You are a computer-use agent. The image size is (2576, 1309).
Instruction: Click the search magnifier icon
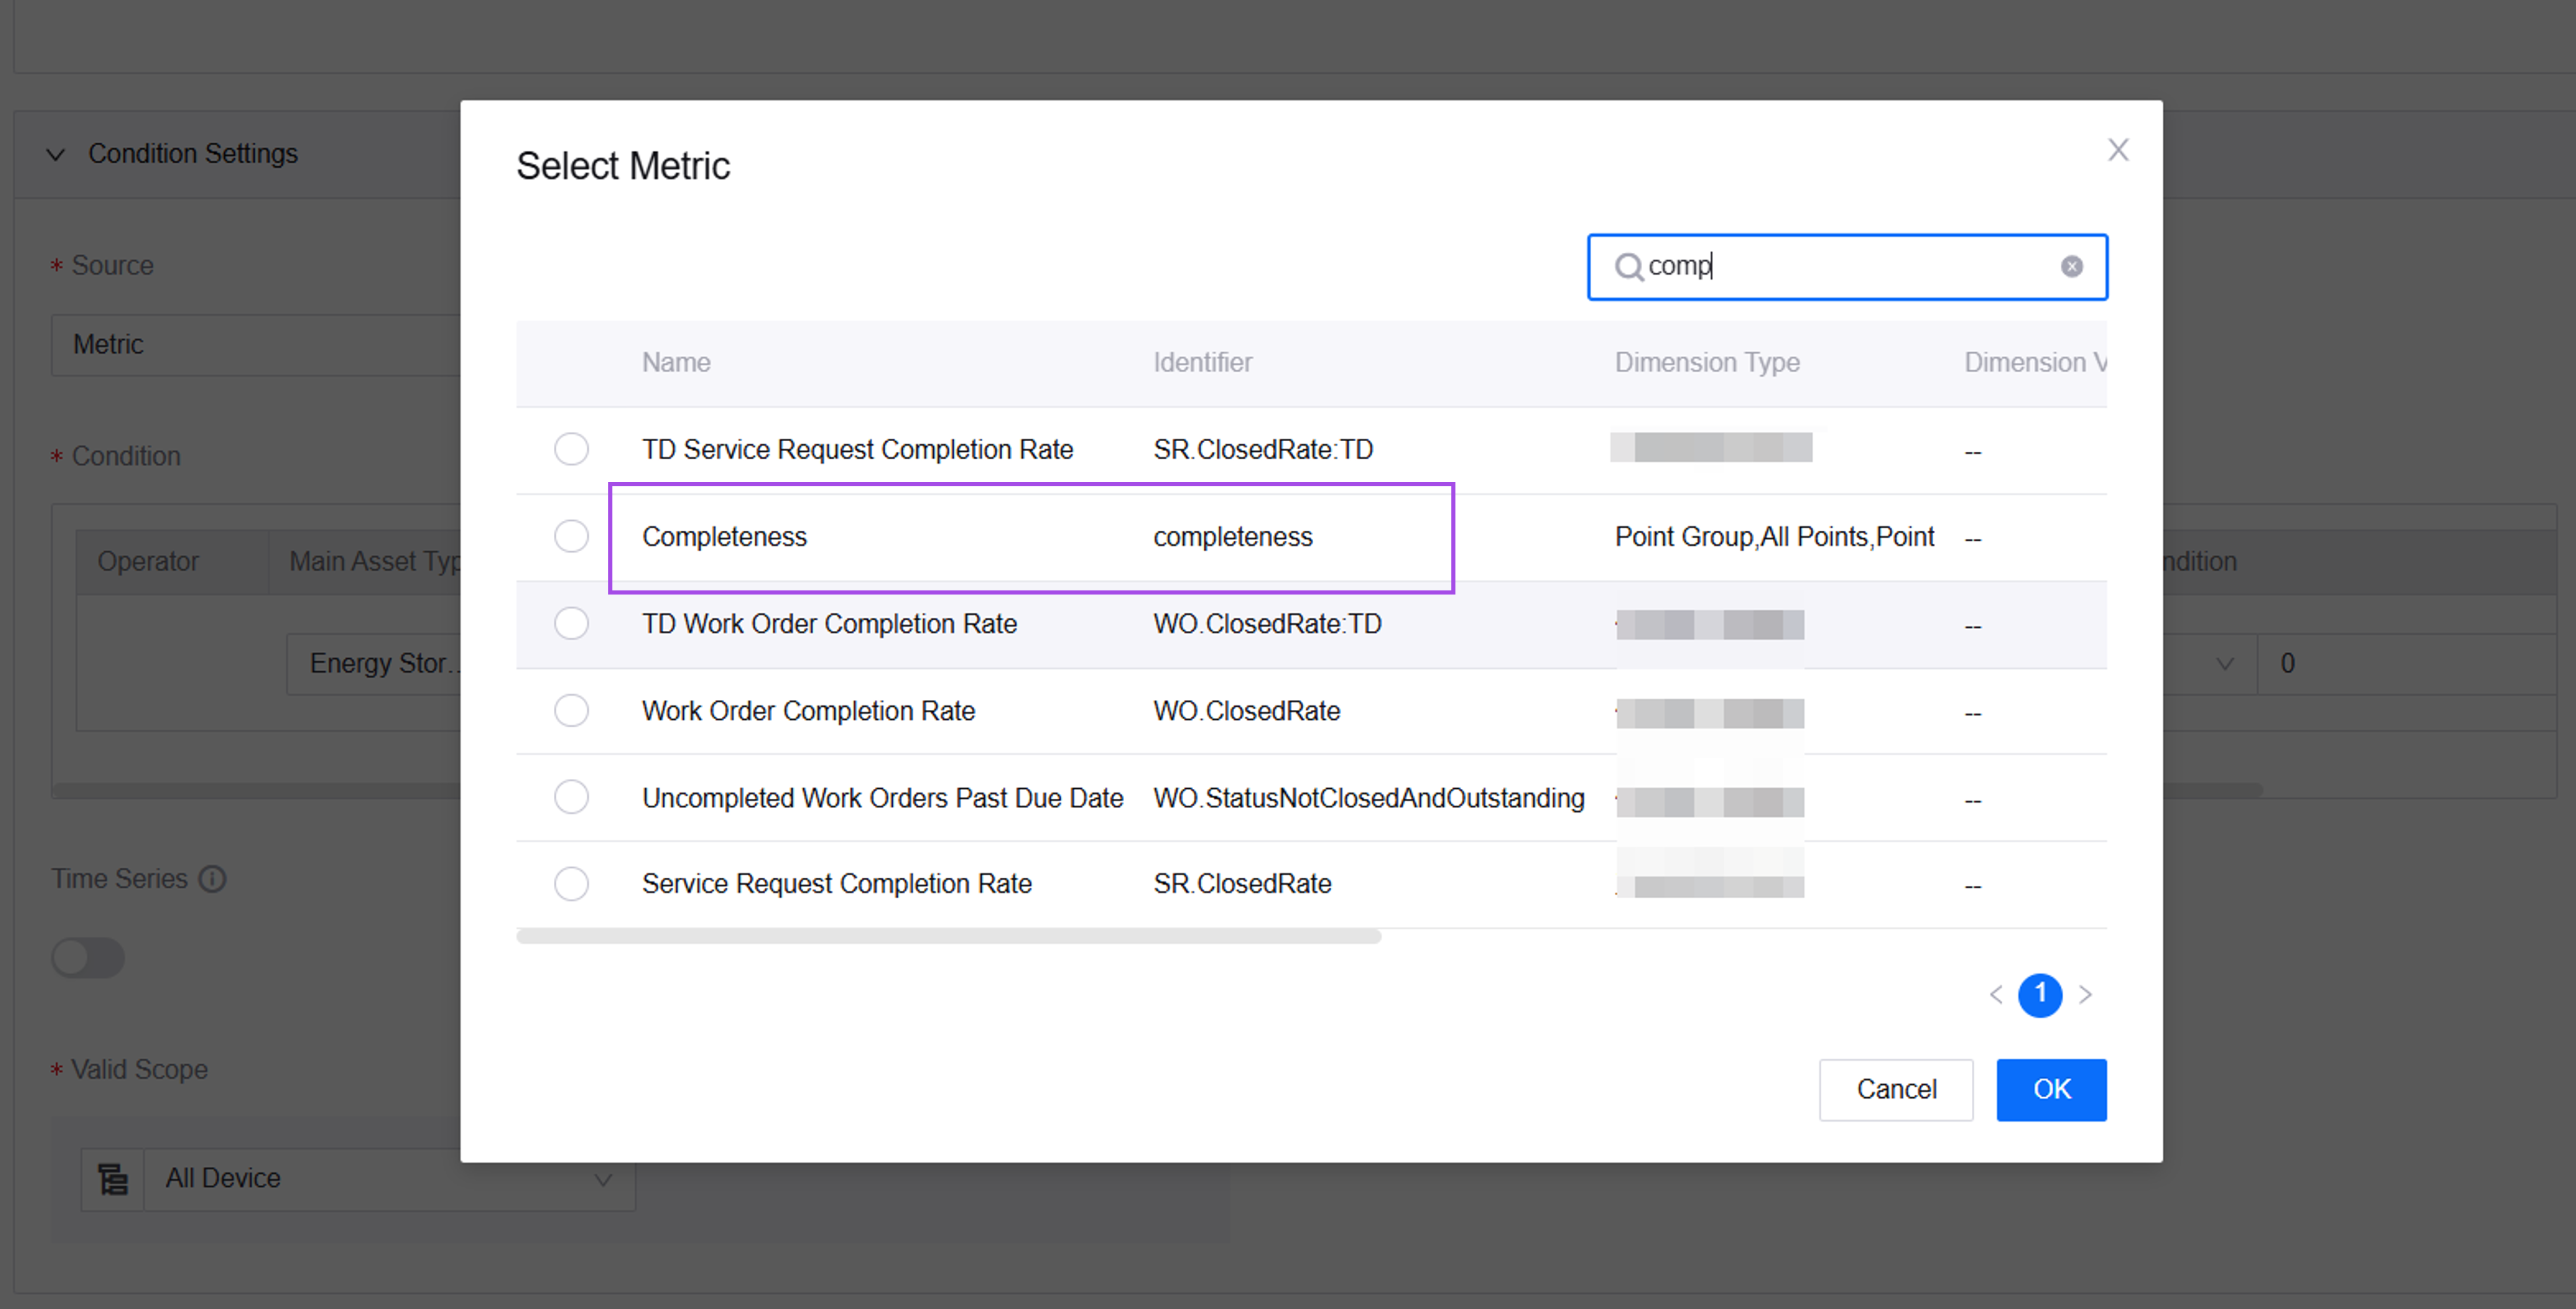point(1628,267)
